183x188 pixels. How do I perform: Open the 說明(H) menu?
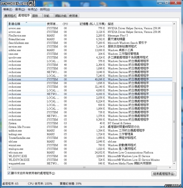click(45, 9)
